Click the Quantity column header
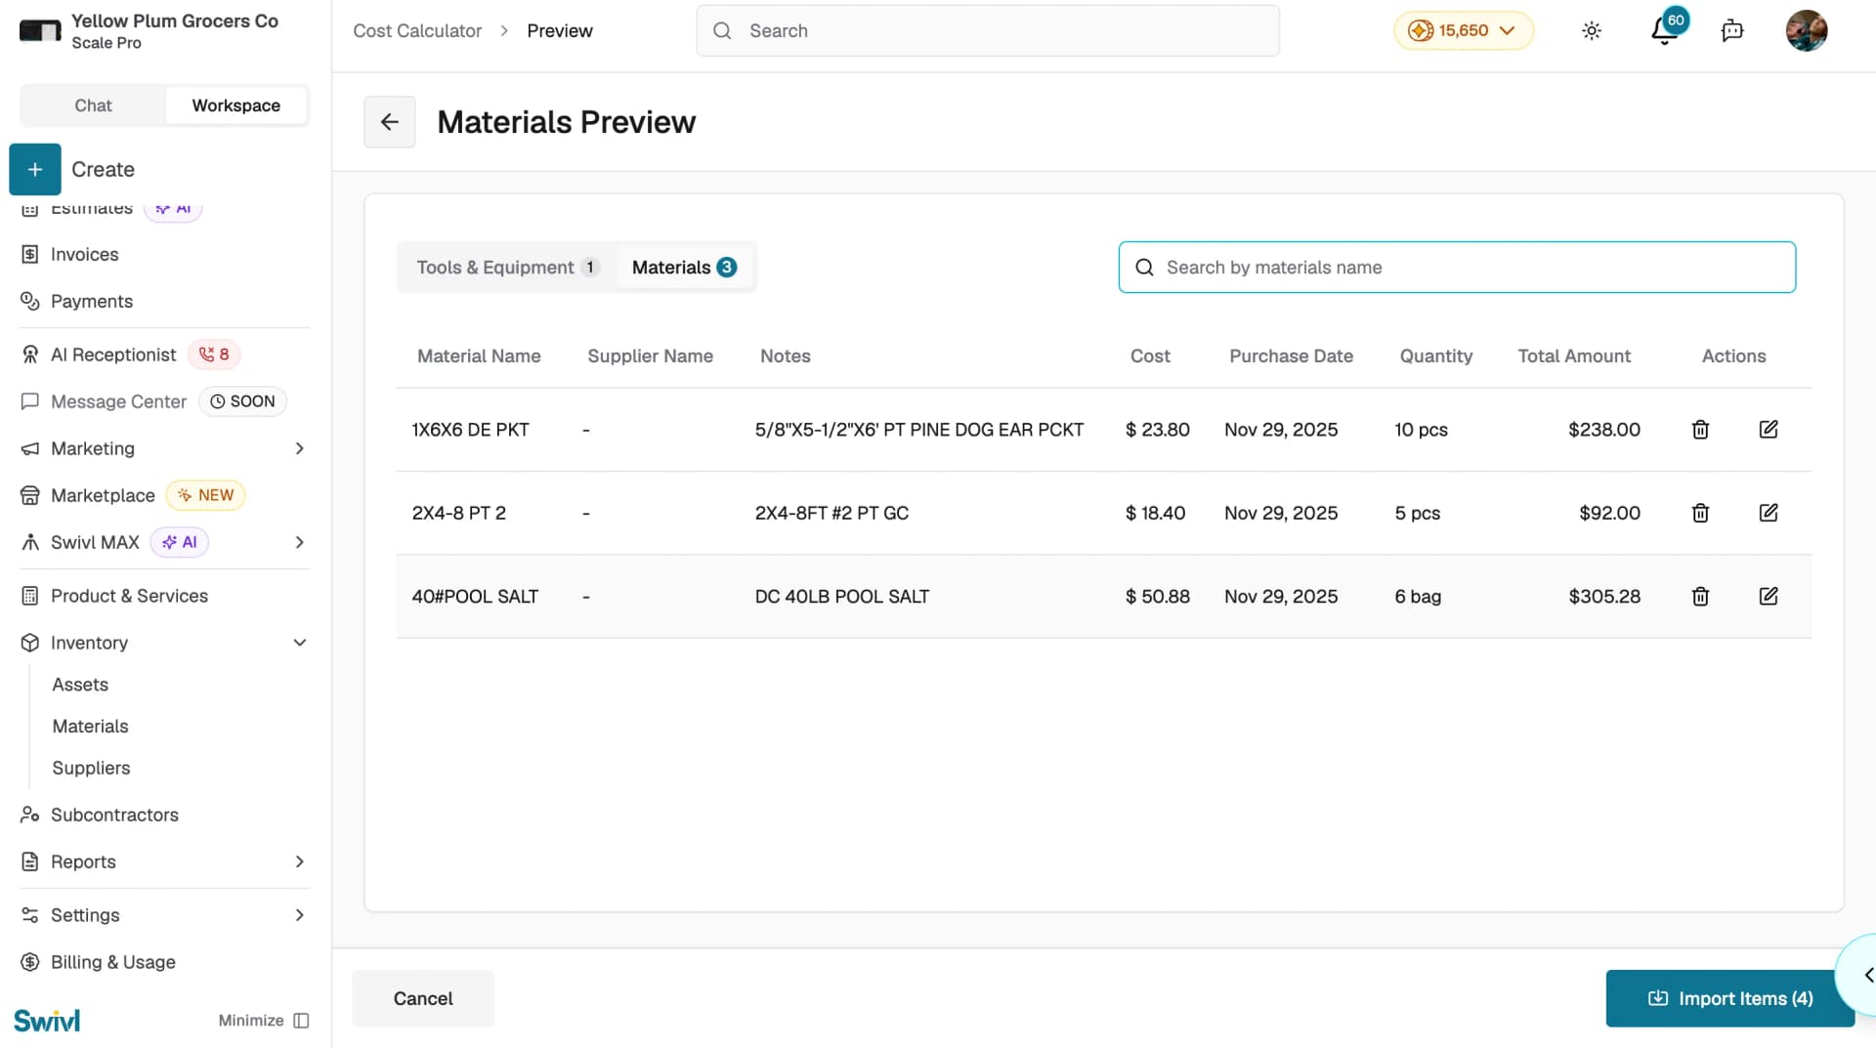This screenshot has height=1048, width=1876. tap(1435, 356)
